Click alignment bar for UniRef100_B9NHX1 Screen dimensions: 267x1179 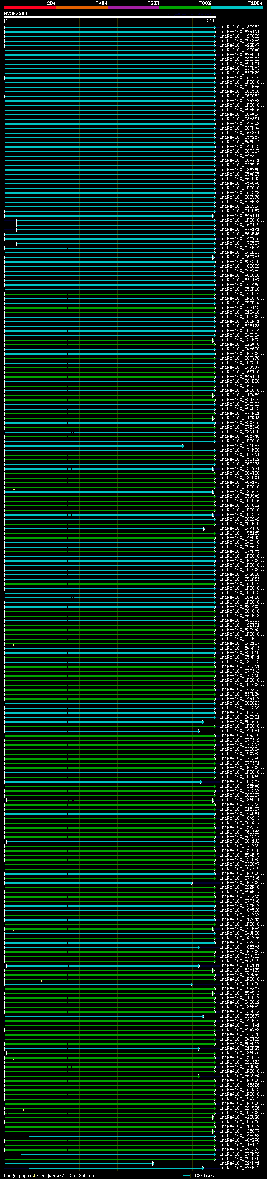[79, 1164]
